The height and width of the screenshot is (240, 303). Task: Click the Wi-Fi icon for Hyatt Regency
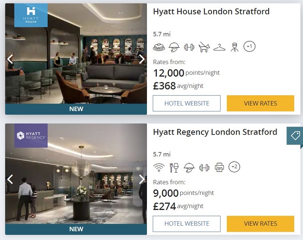[x=159, y=167]
